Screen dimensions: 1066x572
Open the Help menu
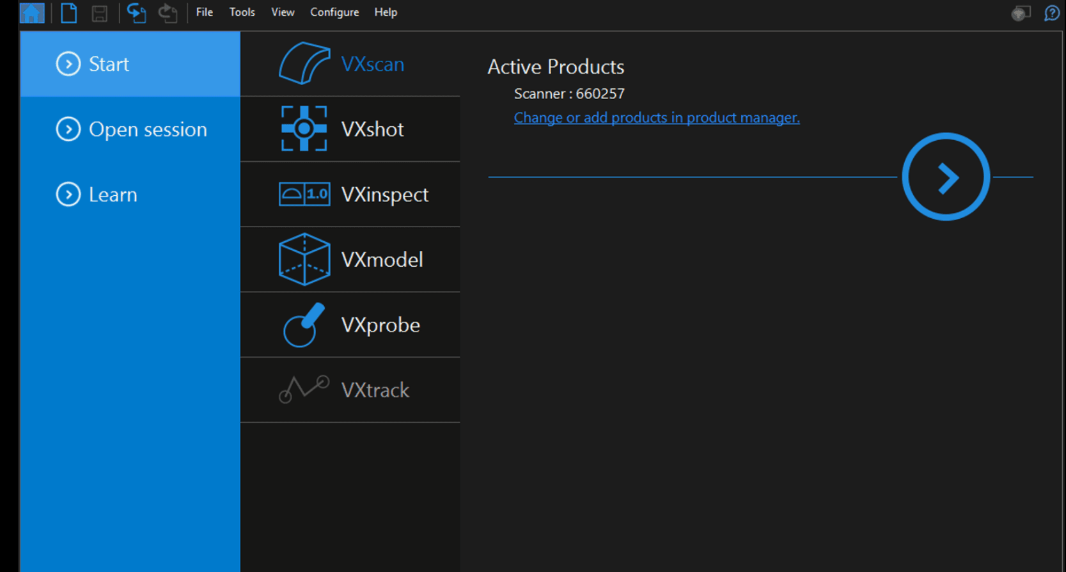pyautogui.click(x=386, y=12)
